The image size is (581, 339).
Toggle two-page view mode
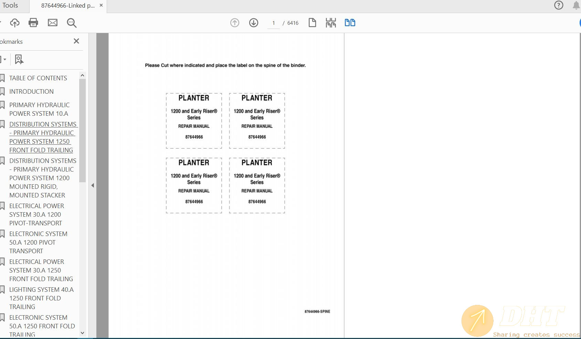[350, 23]
